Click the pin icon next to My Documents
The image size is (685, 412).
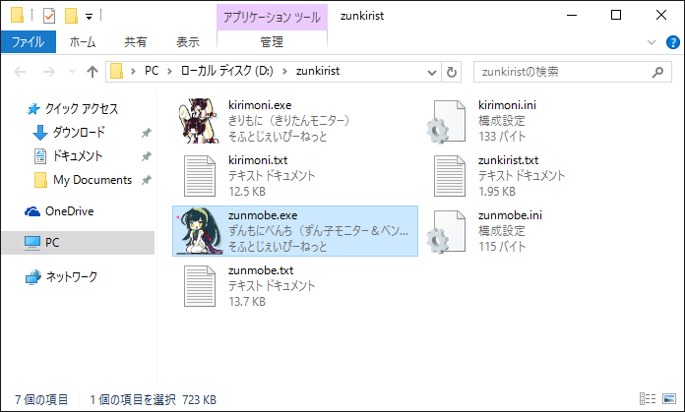[147, 180]
